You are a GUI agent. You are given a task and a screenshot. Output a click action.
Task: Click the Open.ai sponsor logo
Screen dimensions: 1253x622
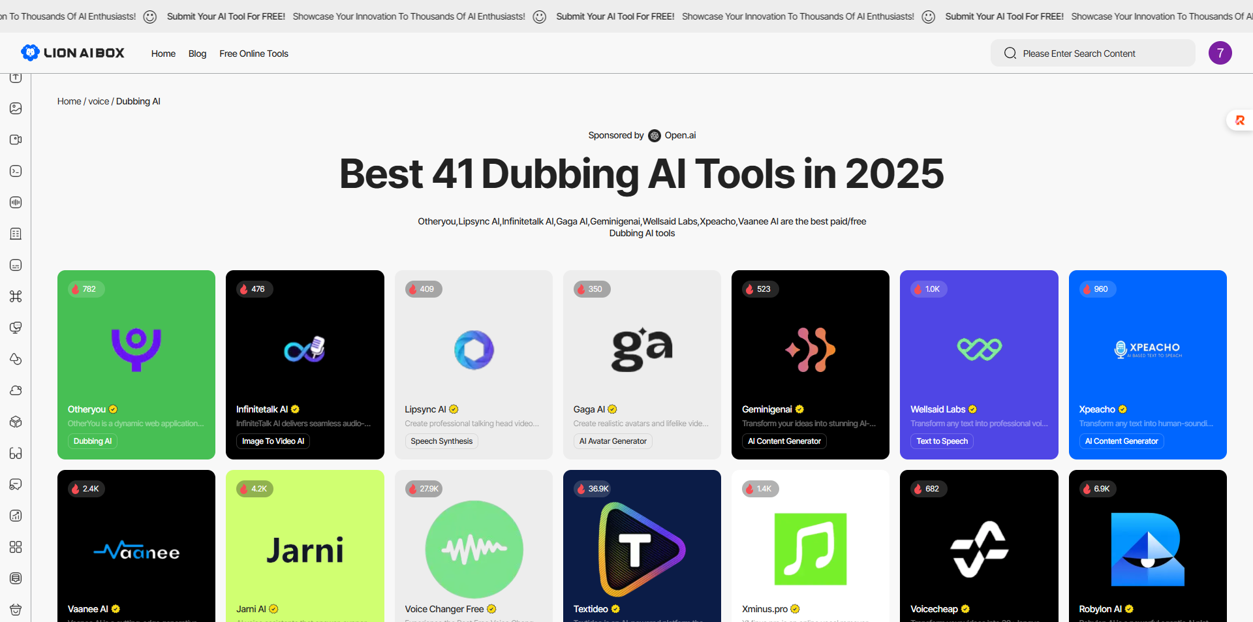click(655, 136)
